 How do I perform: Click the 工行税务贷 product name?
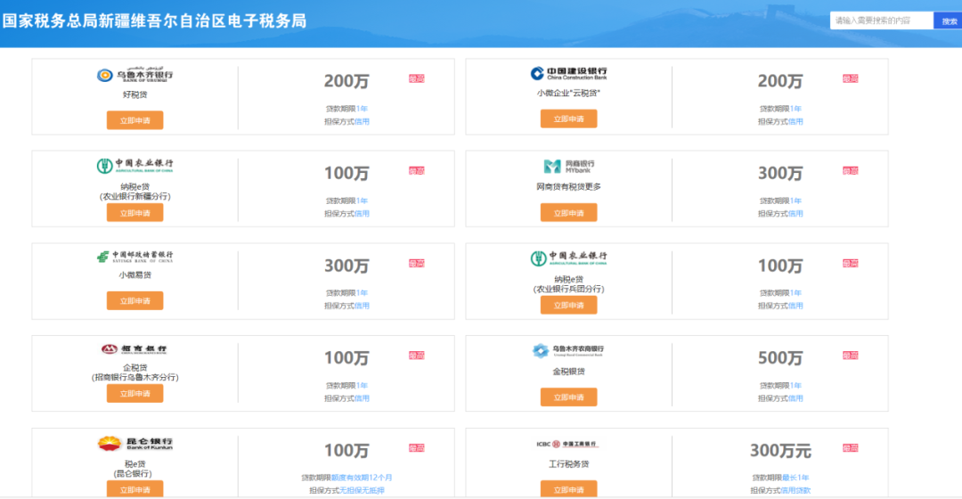pos(568,464)
